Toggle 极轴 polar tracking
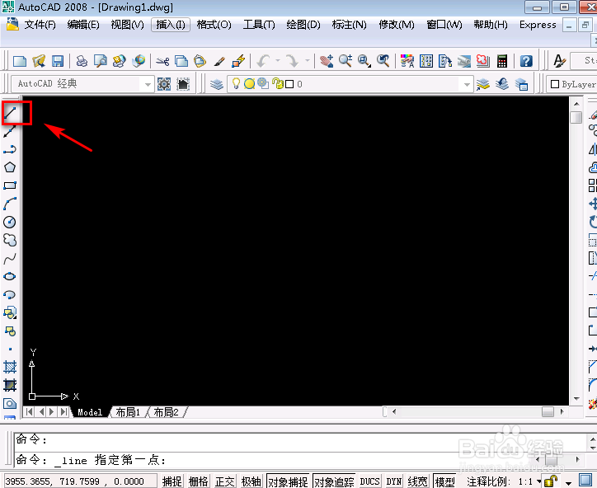Viewport: 597px width, 488px height. 251,481
